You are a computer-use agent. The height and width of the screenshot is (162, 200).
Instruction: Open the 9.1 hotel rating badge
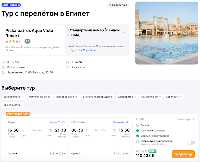tap(27, 41)
